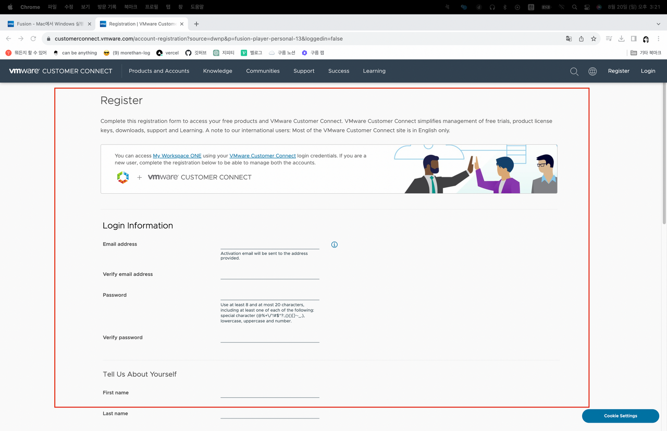Image resolution: width=667 pixels, height=431 pixels.
Task: Reload the page with refresh icon
Action: tap(33, 39)
